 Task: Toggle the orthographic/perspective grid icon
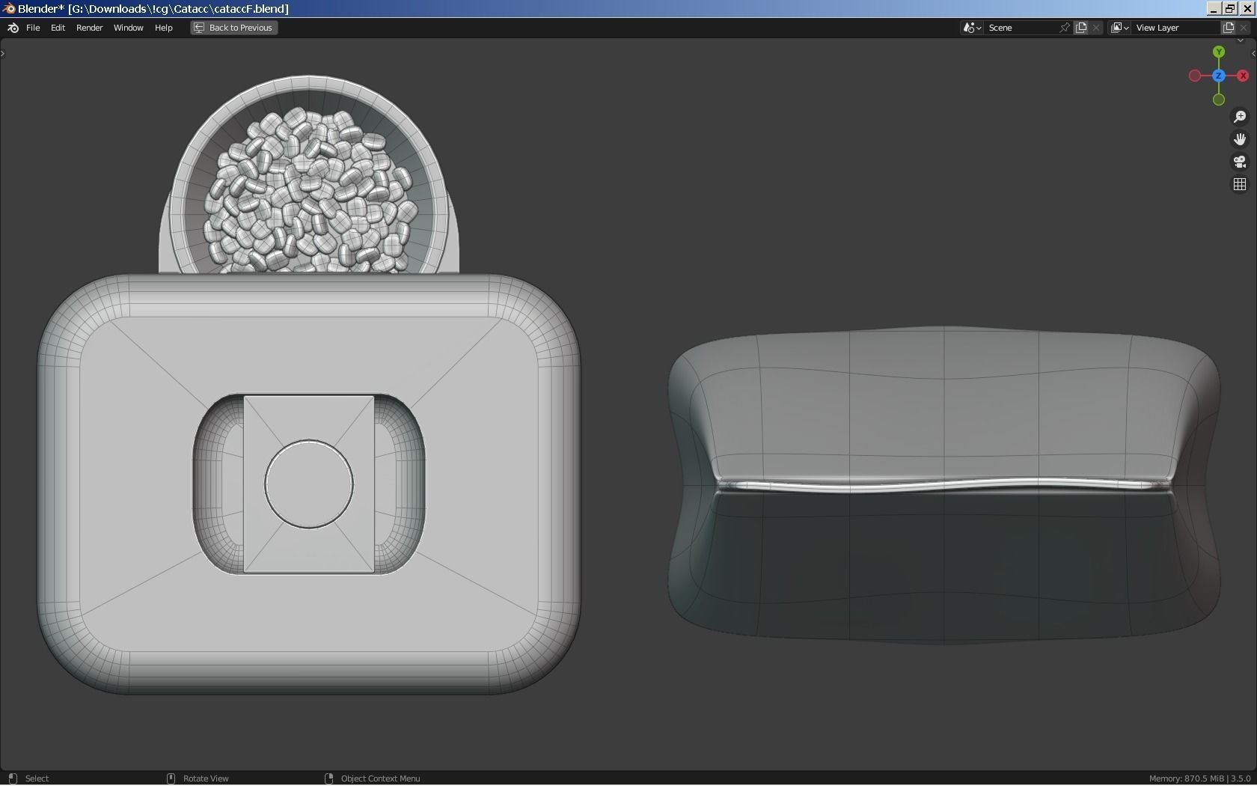pos(1240,184)
